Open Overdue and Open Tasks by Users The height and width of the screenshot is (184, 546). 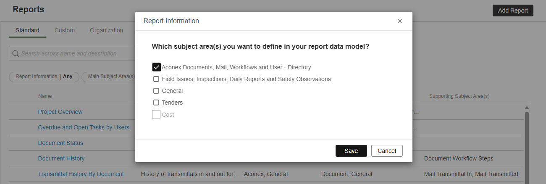coord(84,127)
